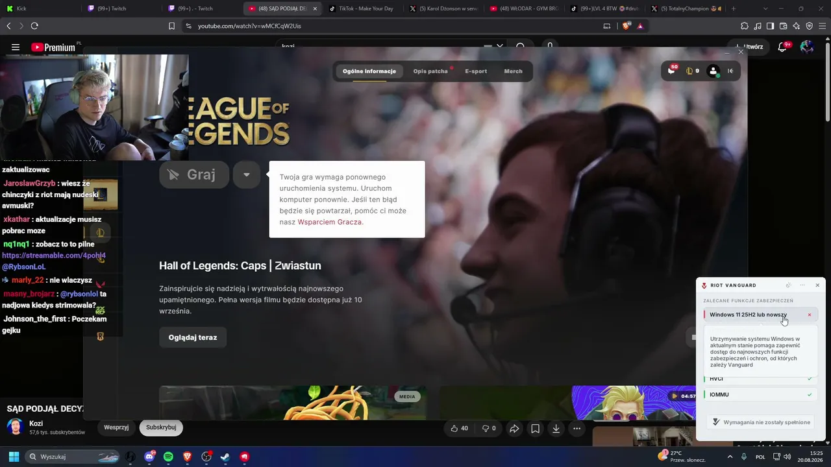
Task: Open a new browser tab
Action: 734,8
